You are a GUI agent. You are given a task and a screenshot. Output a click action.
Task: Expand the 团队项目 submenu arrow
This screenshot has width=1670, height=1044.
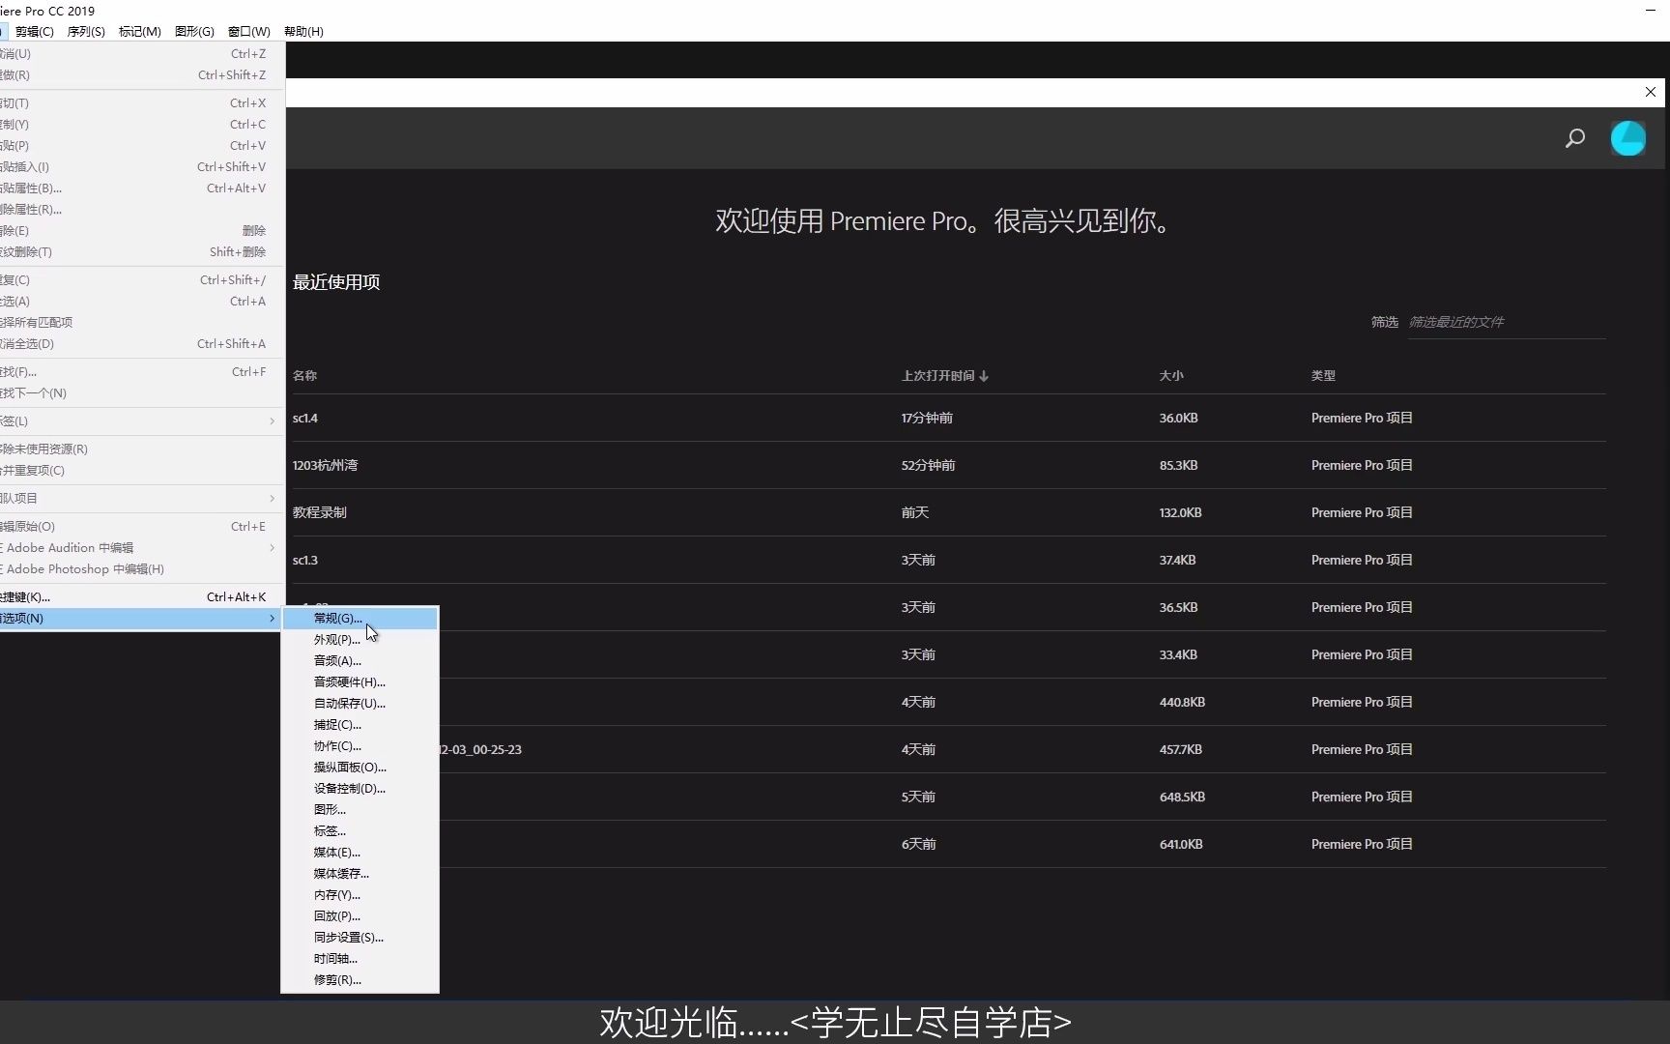coord(273,498)
